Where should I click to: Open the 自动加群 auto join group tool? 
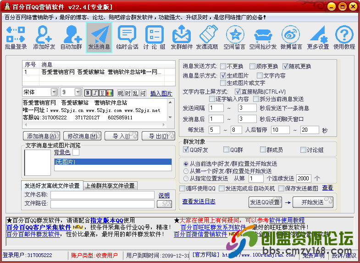click(x=72, y=38)
